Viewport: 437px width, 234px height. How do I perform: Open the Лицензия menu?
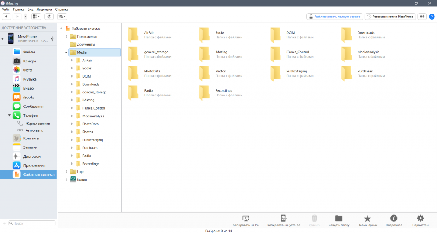[44, 9]
